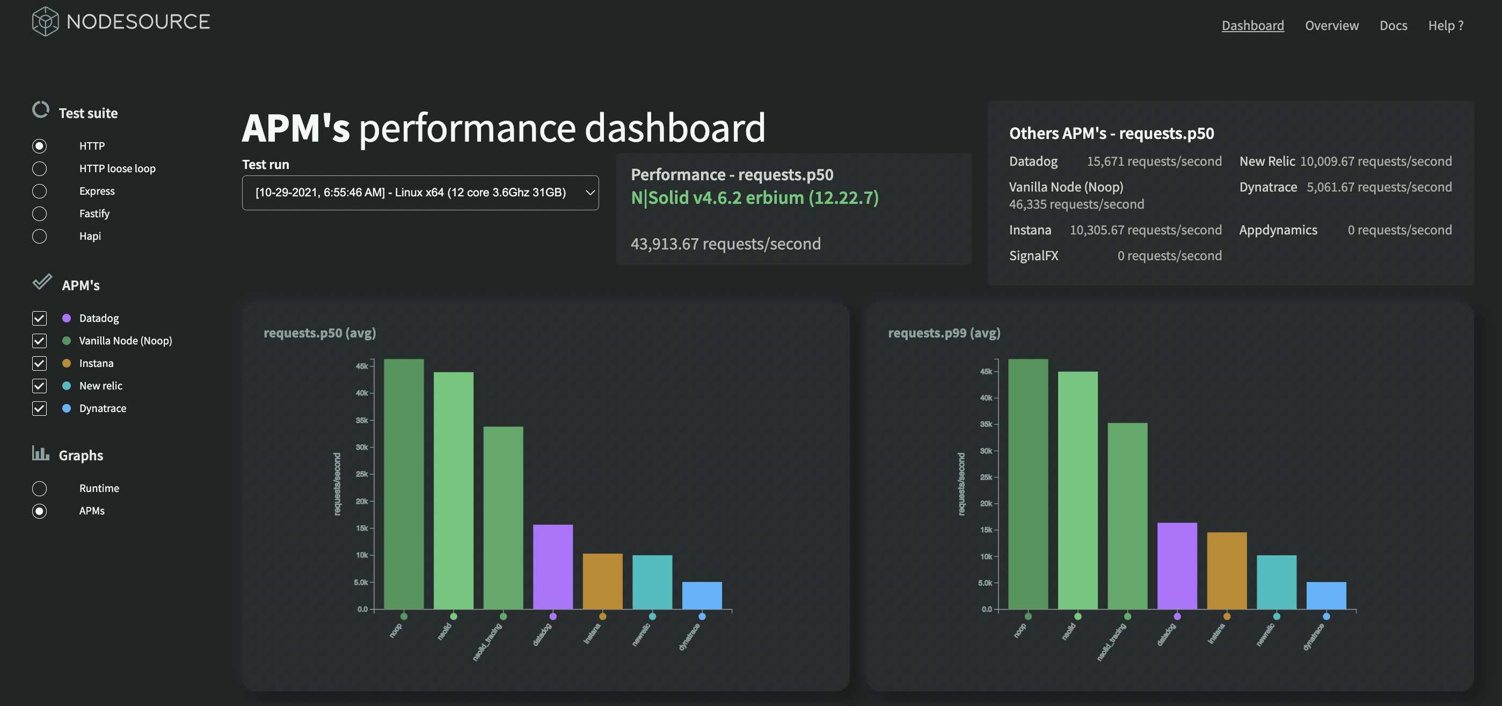Click the Test suite circular refresh icon

click(x=40, y=109)
